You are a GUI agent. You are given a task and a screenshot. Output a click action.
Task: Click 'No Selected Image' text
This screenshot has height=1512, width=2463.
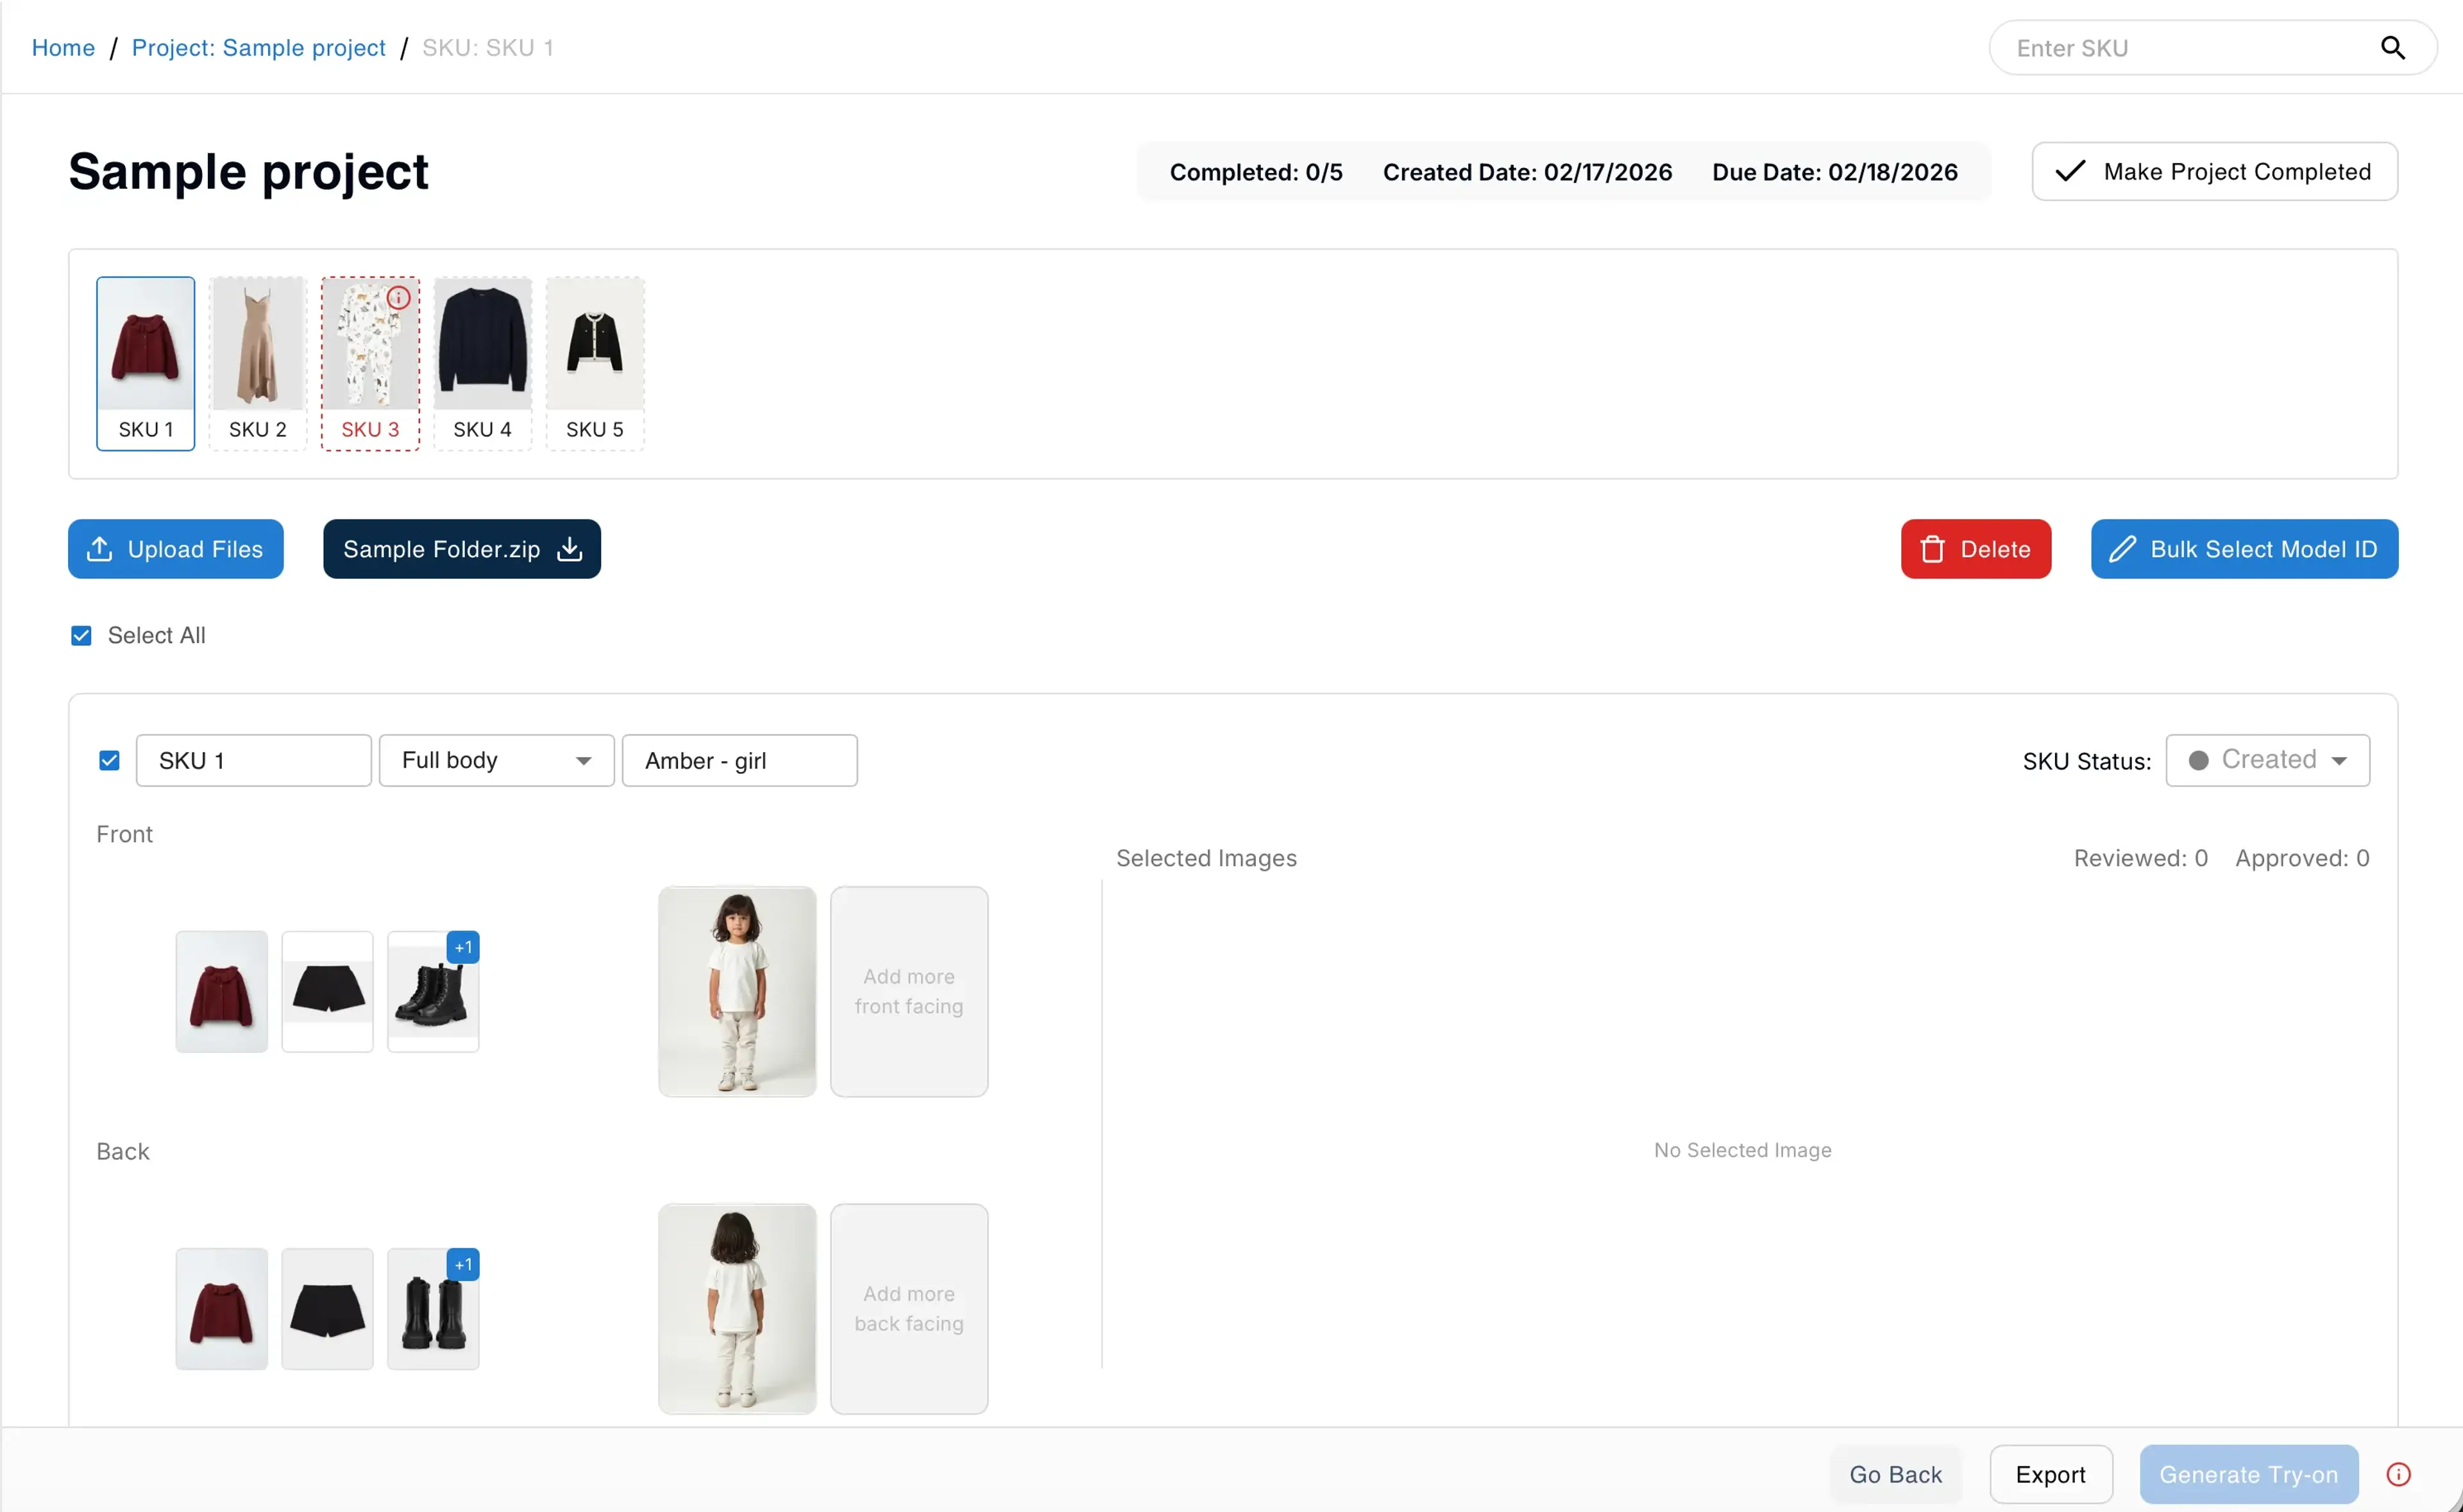click(1742, 1150)
